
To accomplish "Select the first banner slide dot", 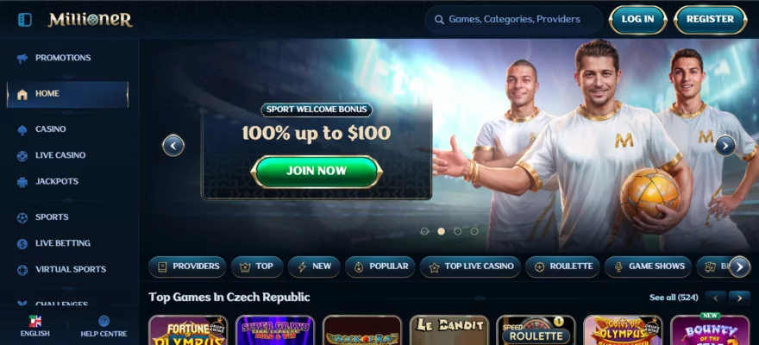I will point(424,231).
